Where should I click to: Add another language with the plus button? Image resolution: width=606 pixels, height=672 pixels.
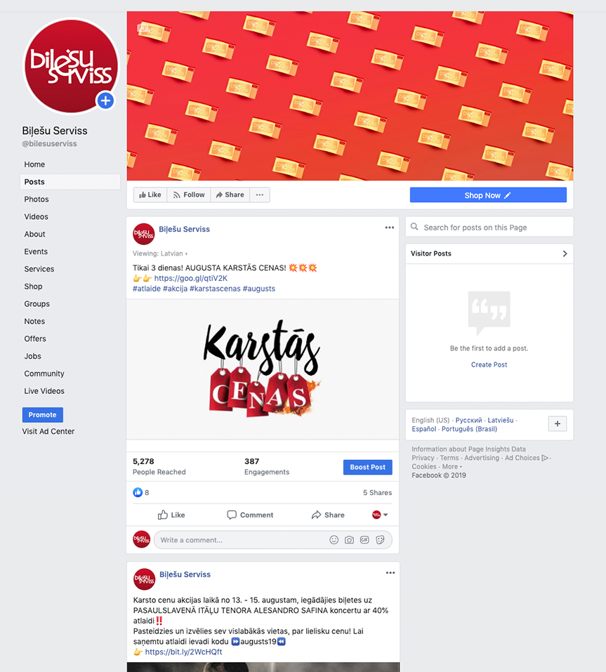tap(558, 424)
